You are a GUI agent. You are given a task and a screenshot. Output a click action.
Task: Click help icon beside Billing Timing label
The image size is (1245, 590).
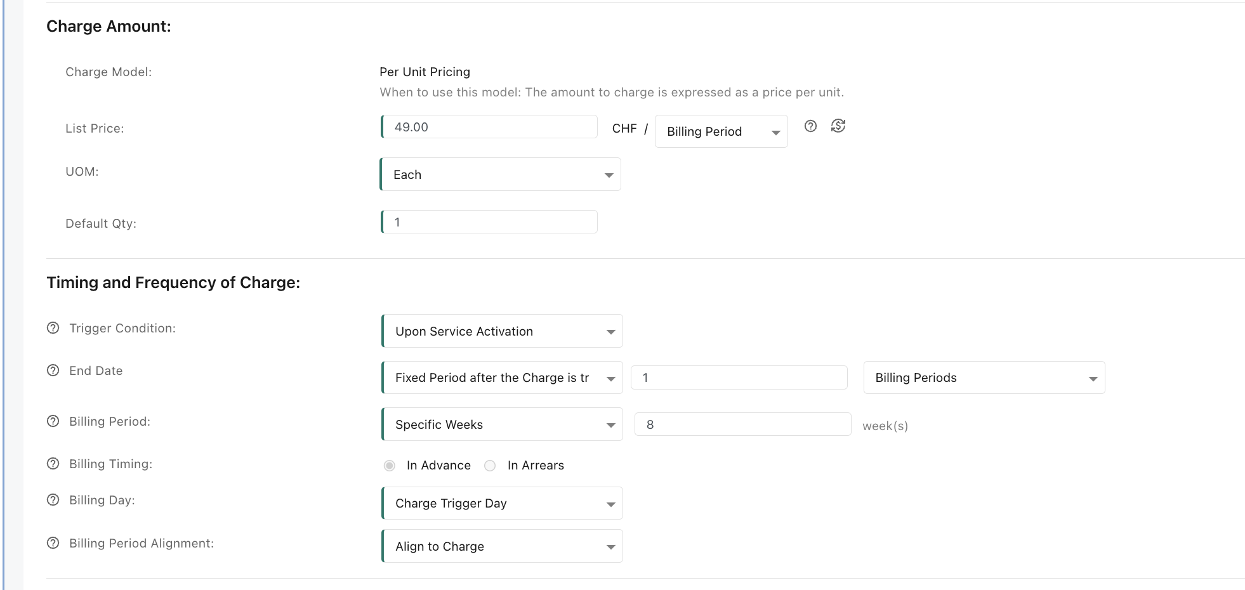53,464
